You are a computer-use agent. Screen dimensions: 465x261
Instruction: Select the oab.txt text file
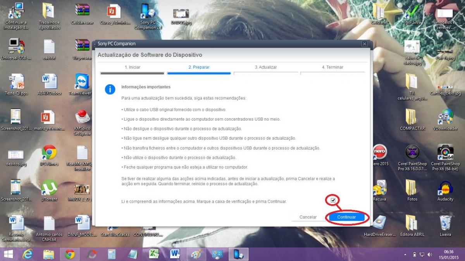(x=49, y=49)
